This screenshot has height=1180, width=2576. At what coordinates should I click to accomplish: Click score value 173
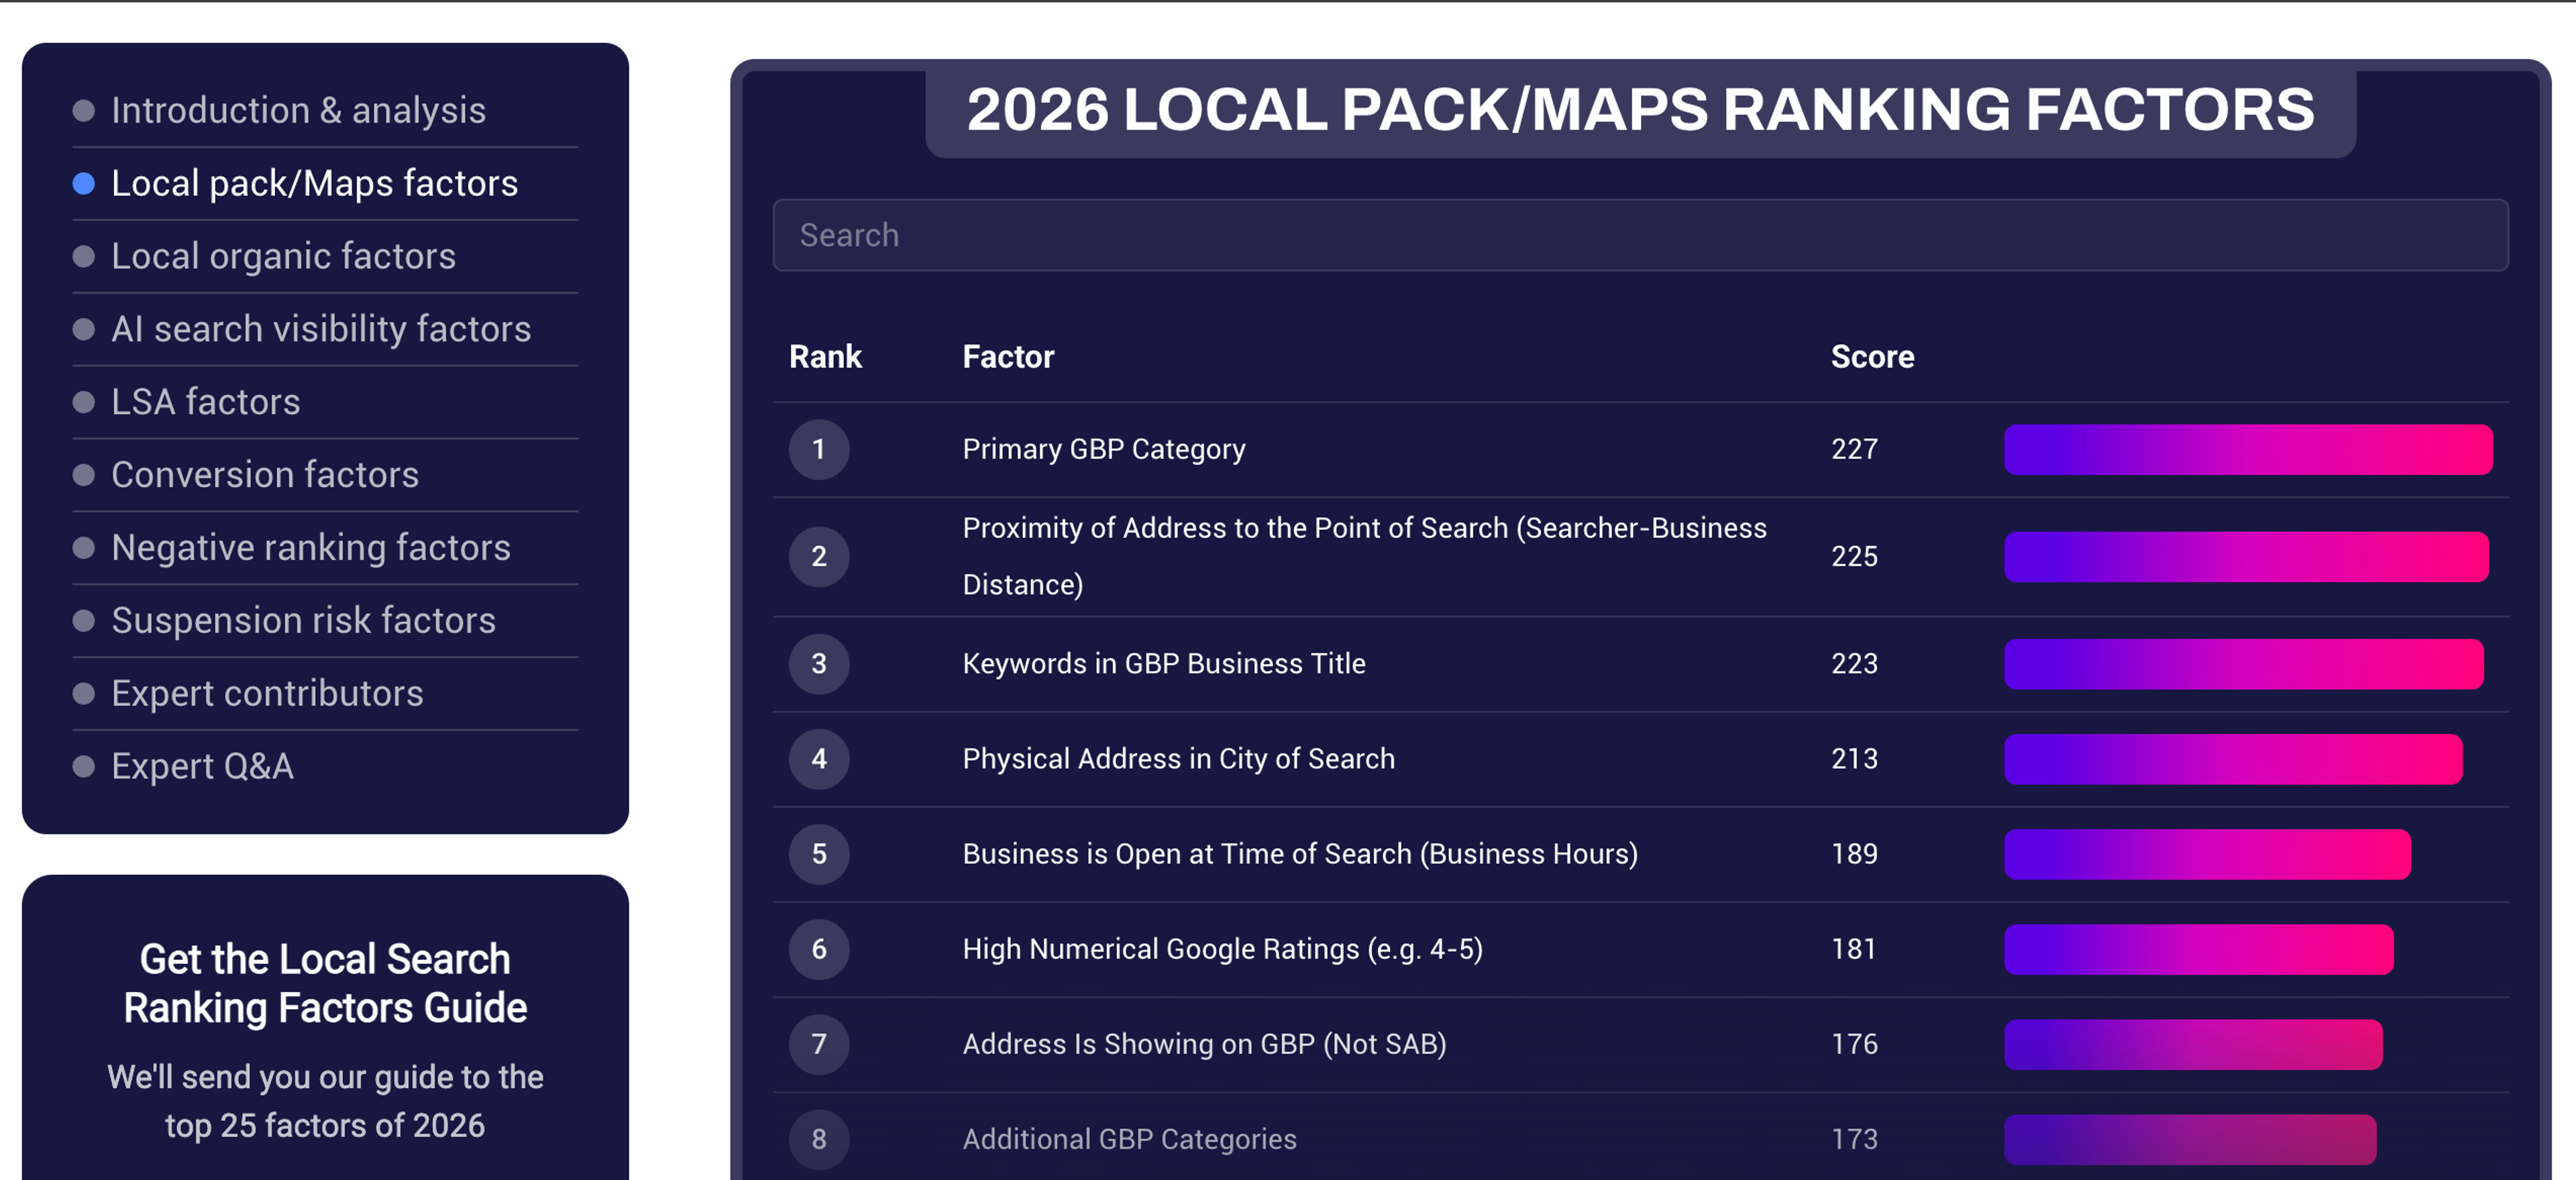click(1854, 1139)
